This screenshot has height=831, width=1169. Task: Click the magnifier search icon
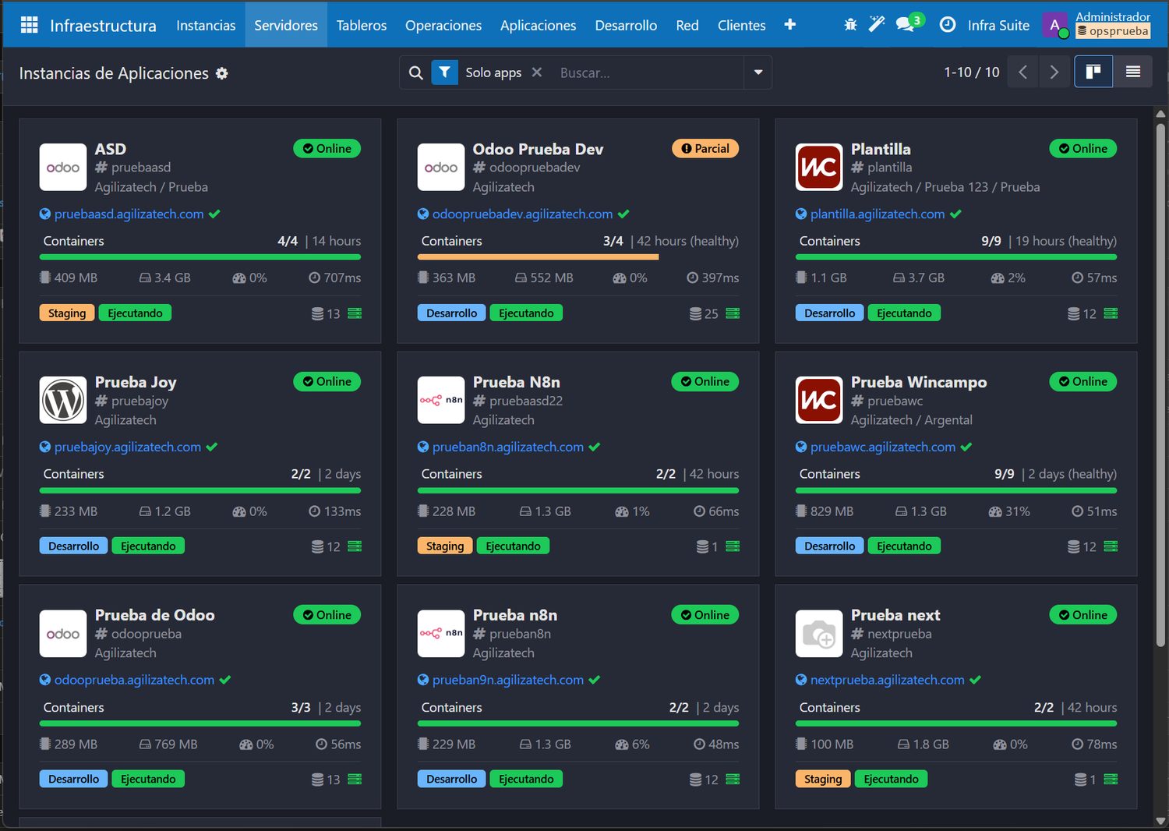(416, 72)
